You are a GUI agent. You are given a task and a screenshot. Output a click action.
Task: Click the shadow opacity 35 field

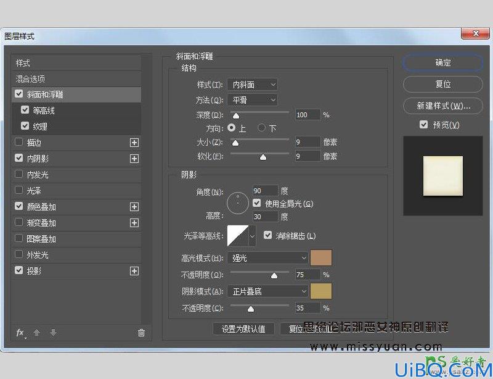(308, 308)
